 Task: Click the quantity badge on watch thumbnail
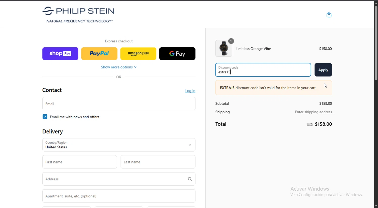pos(231,41)
